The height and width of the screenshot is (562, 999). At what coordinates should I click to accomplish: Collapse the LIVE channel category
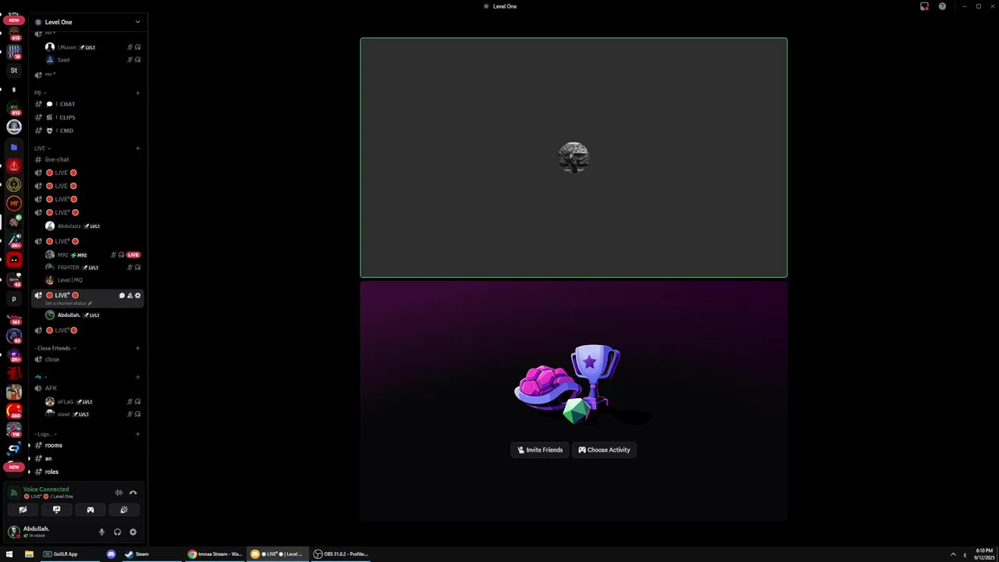pos(42,148)
